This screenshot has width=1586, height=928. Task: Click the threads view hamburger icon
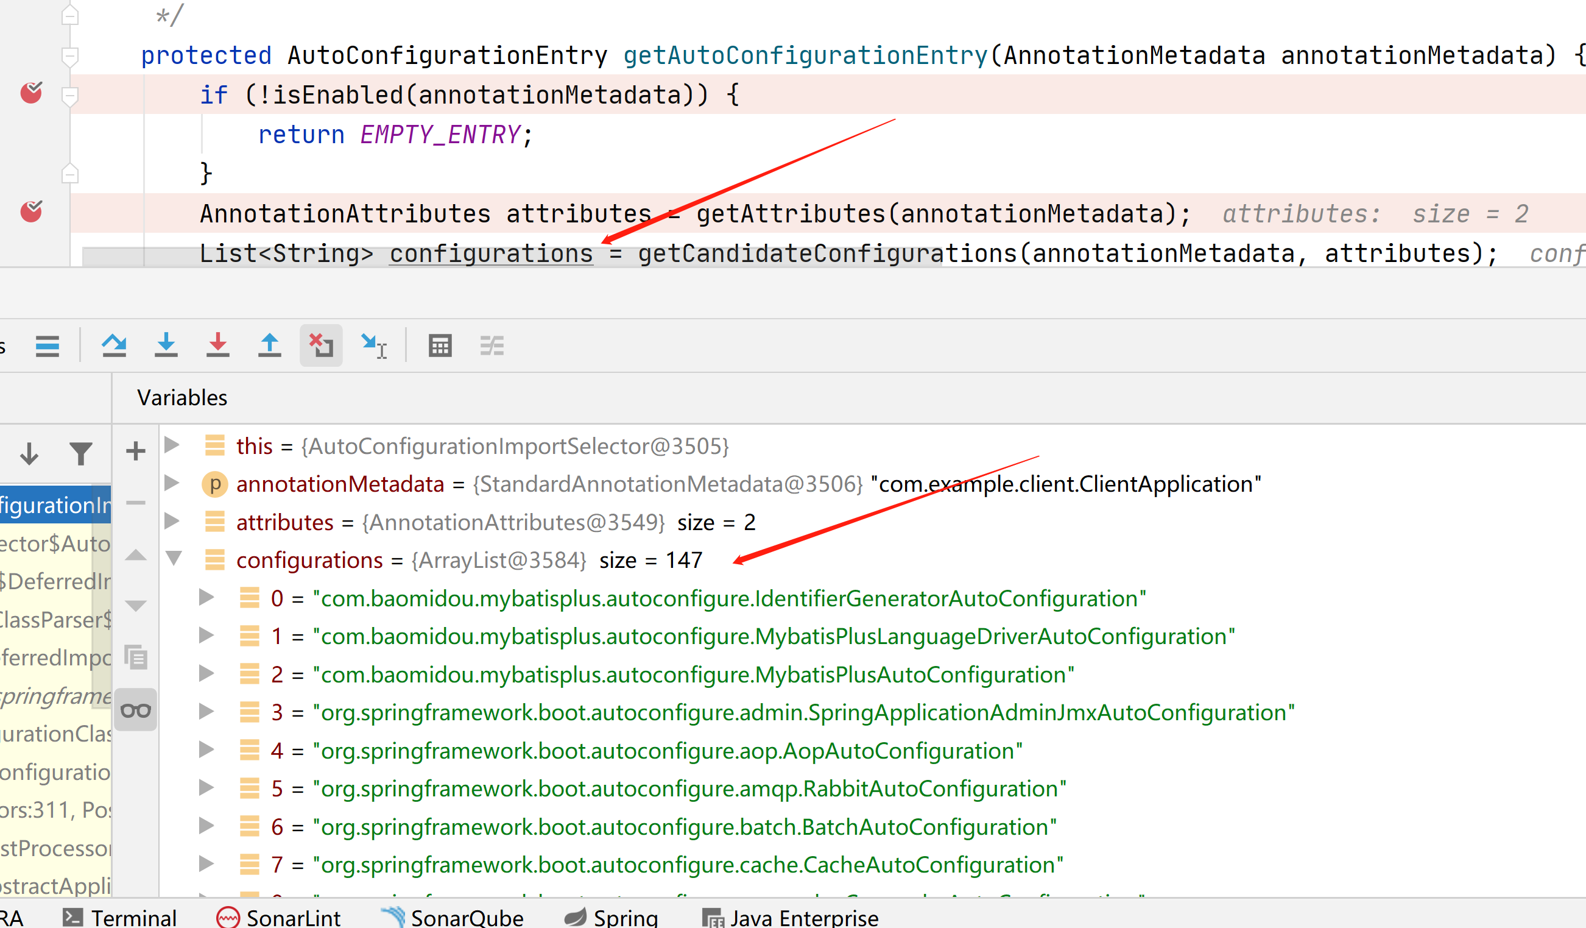click(48, 345)
